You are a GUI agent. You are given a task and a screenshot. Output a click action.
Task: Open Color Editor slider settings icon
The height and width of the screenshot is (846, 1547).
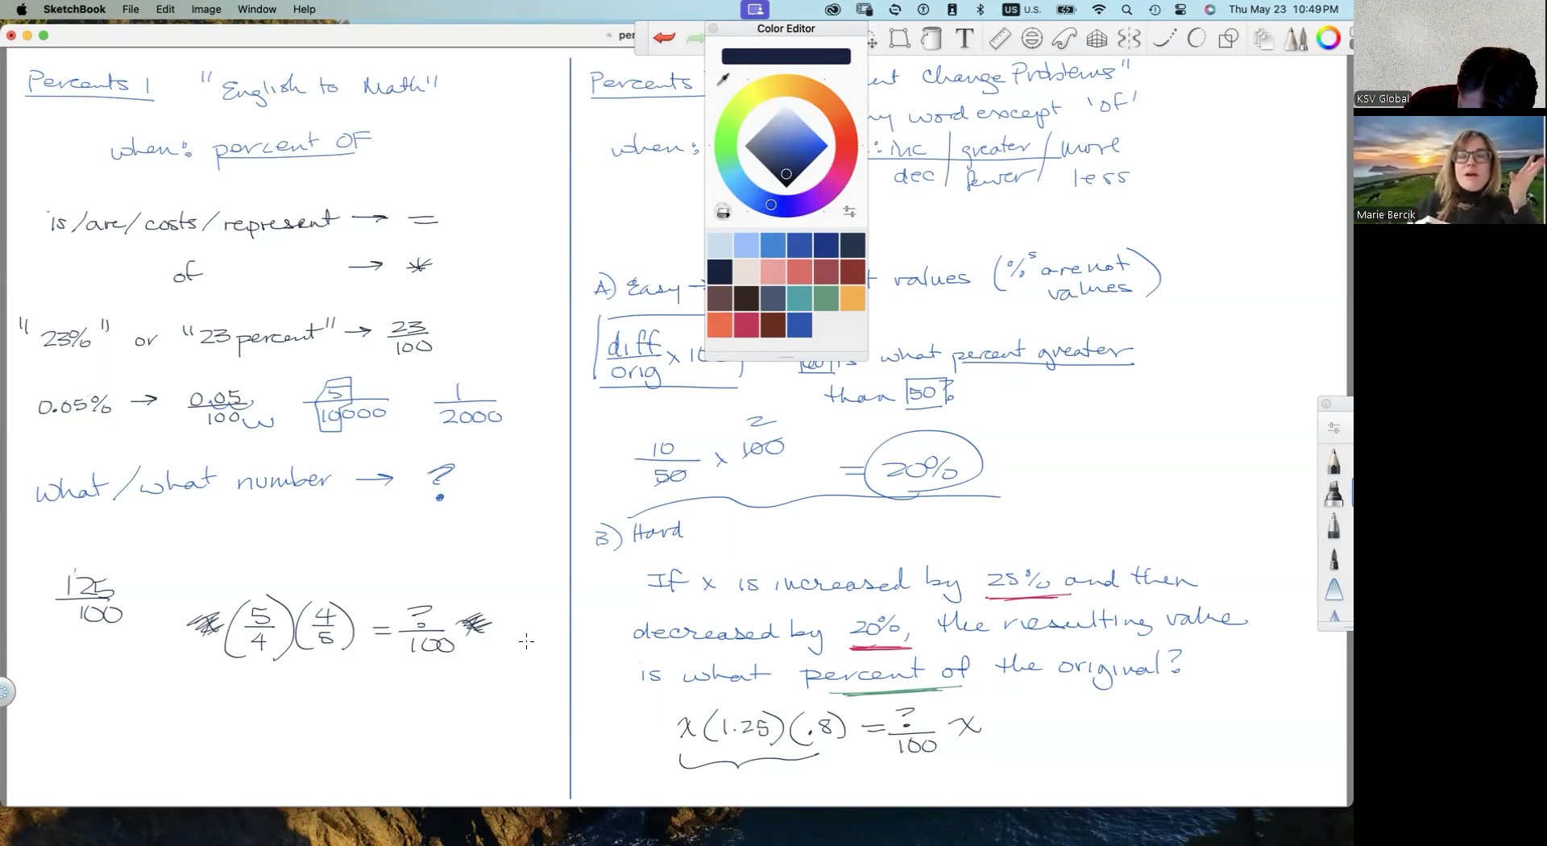tap(849, 211)
